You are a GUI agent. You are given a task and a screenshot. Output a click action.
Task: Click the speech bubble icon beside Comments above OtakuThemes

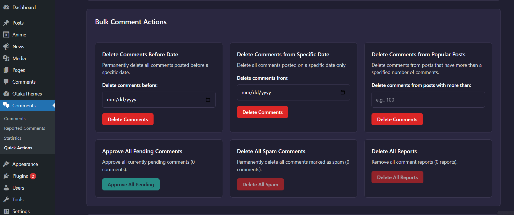(x=6, y=82)
